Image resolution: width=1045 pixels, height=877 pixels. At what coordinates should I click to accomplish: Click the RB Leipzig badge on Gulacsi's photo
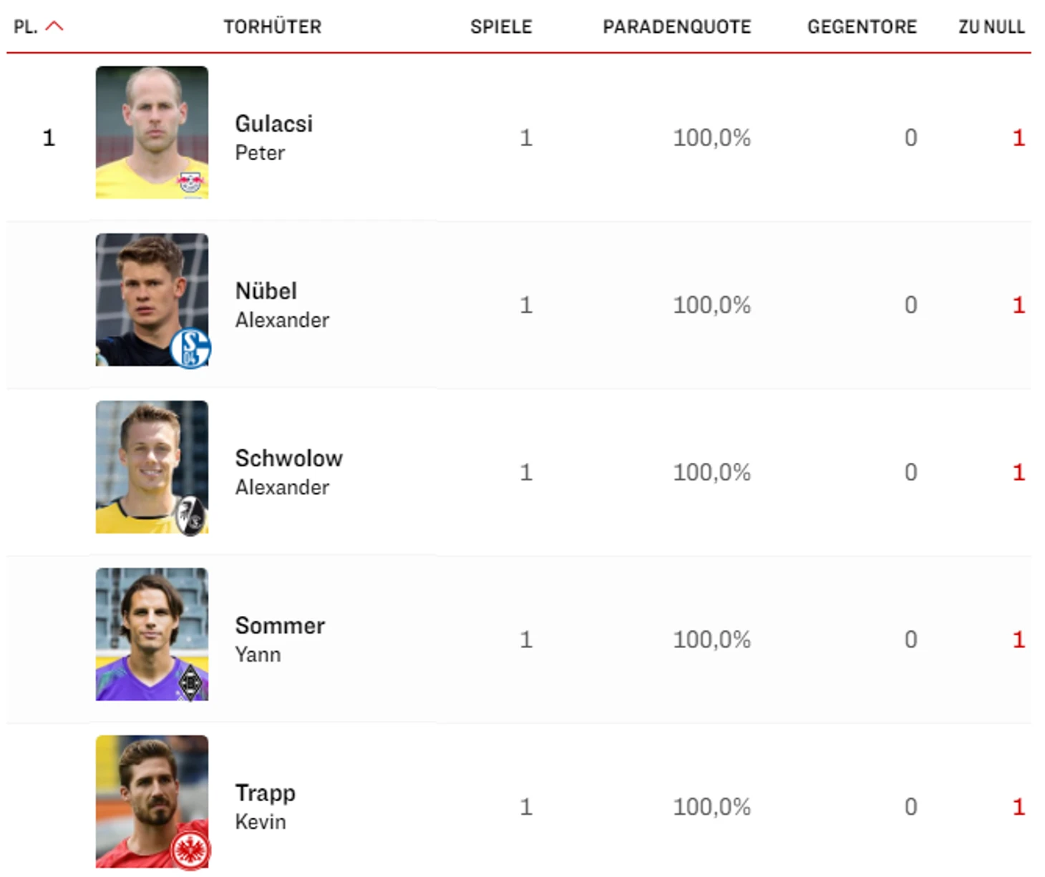pyautogui.click(x=190, y=183)
